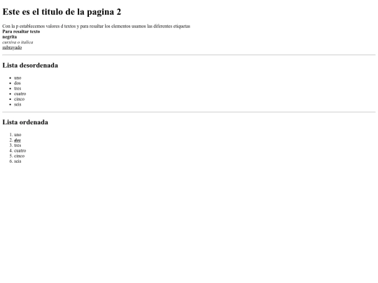
Task: Click numbered item 5 'cinco'
Action: point(20,156)
